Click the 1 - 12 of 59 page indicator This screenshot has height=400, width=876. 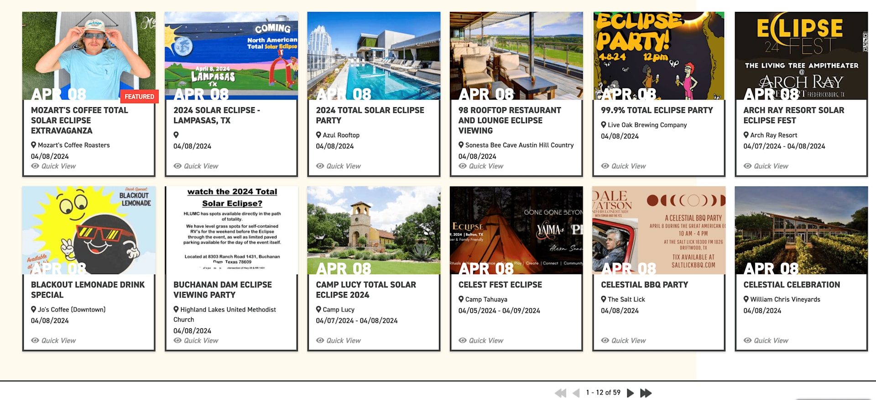click(x=603, y=392)
